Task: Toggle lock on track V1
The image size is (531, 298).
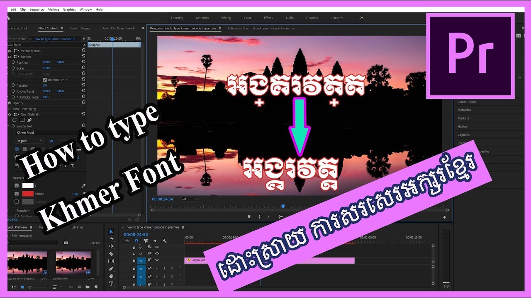Action: tap(134, 260)
